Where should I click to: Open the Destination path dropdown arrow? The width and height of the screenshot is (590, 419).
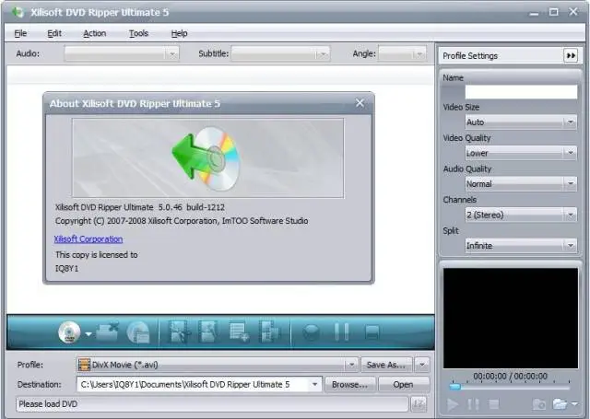tap(314, 384)
